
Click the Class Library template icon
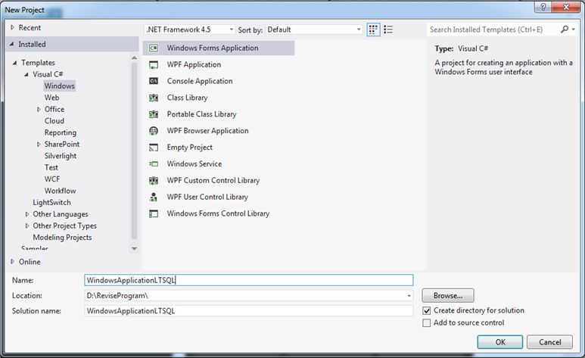[x=154, y=98]
